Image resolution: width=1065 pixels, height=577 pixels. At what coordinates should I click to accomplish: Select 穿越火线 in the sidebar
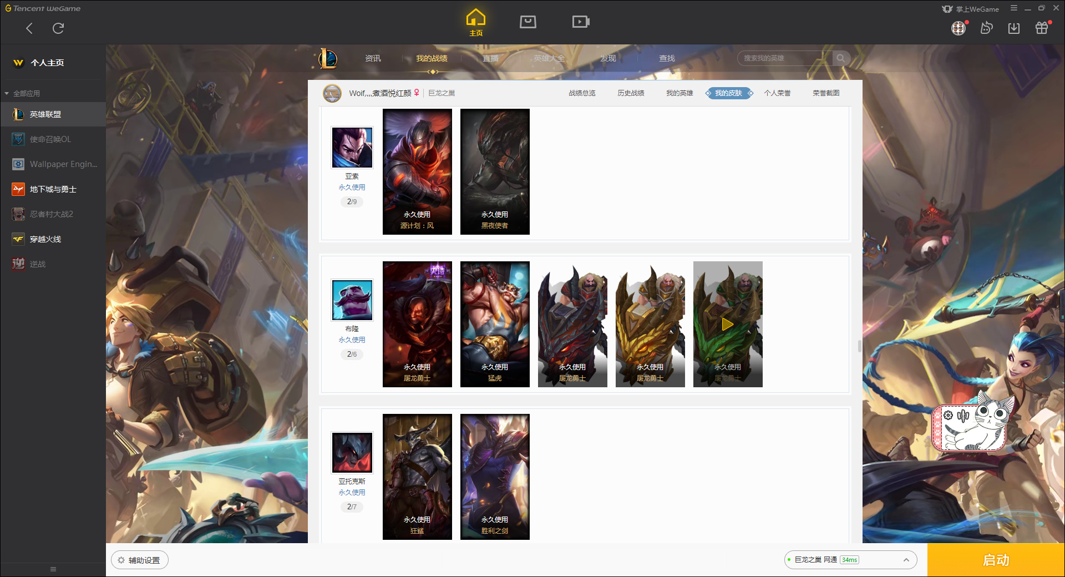(x=53, y=239)
